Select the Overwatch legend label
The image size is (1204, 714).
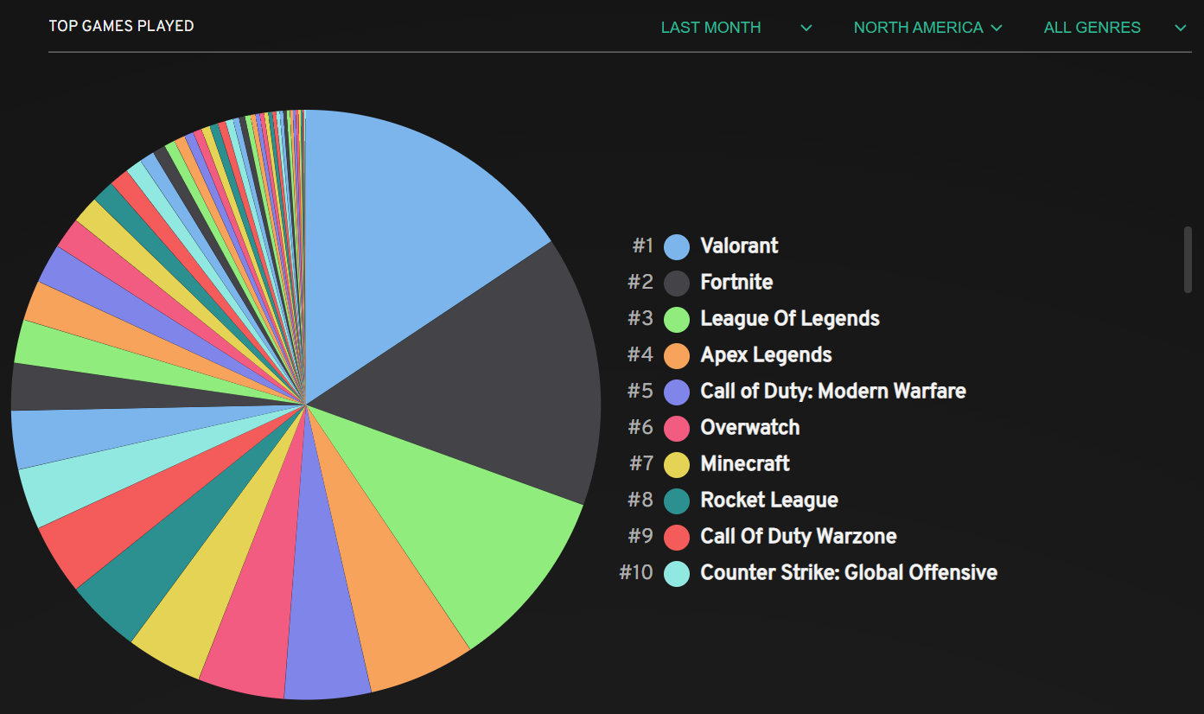[750, 427]
